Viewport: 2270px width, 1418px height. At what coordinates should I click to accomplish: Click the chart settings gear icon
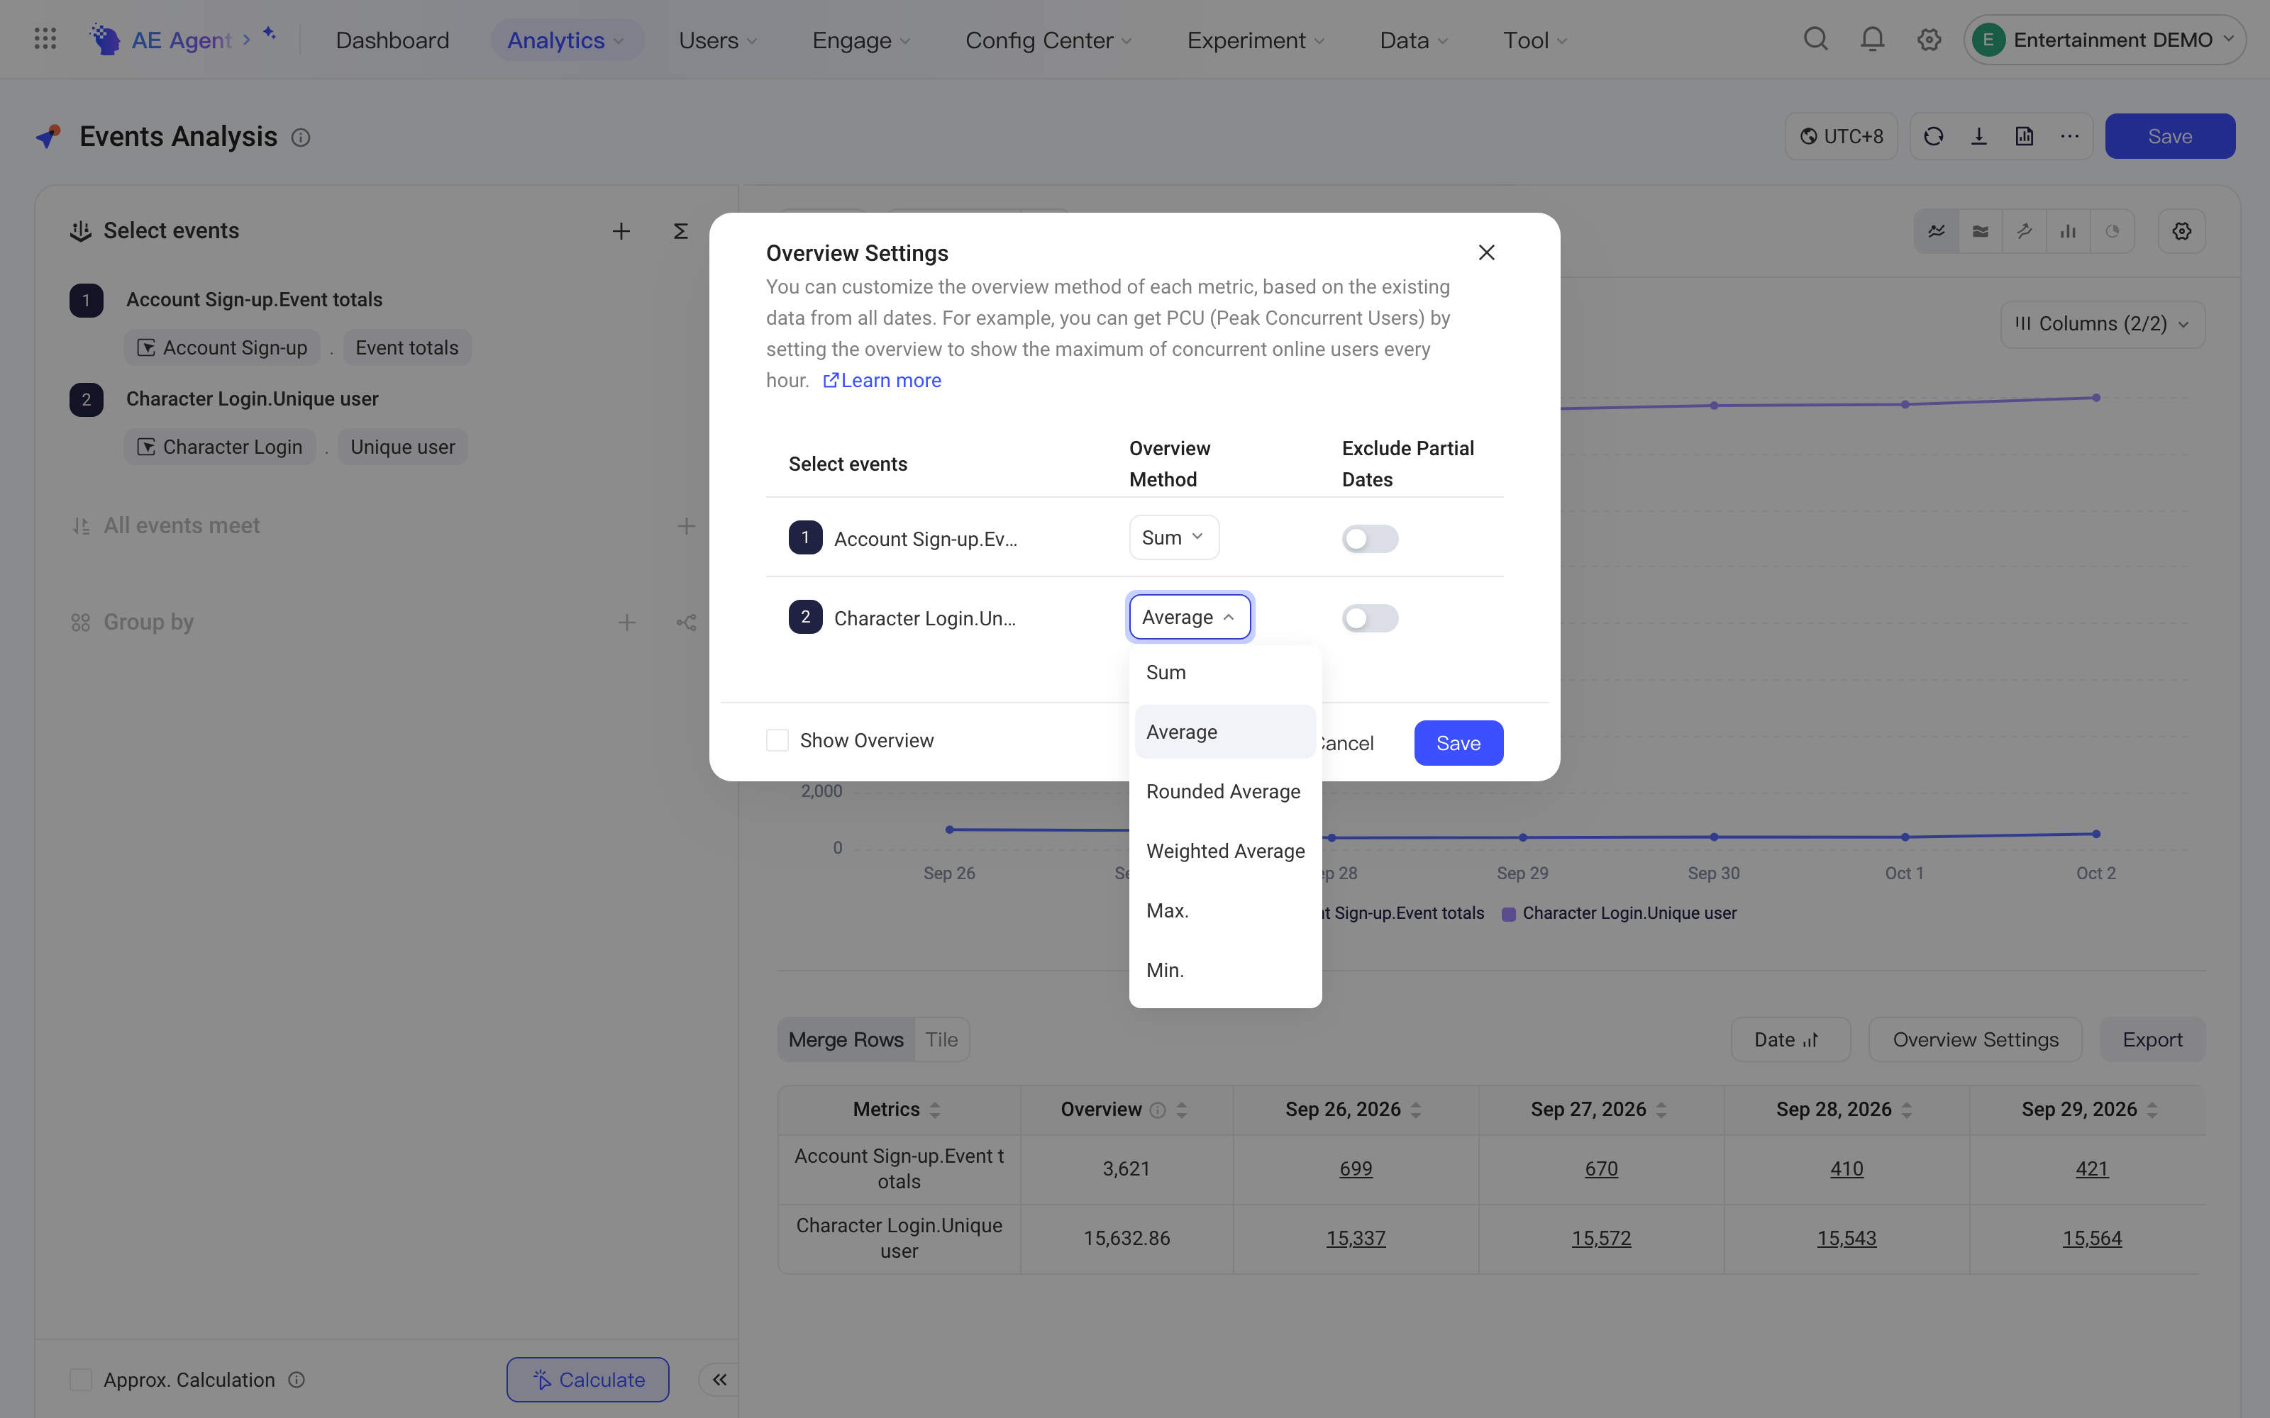[x=2182, y=230]
